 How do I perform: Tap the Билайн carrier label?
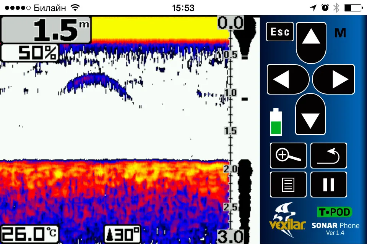pyautogui.click(x=50, y=8)
